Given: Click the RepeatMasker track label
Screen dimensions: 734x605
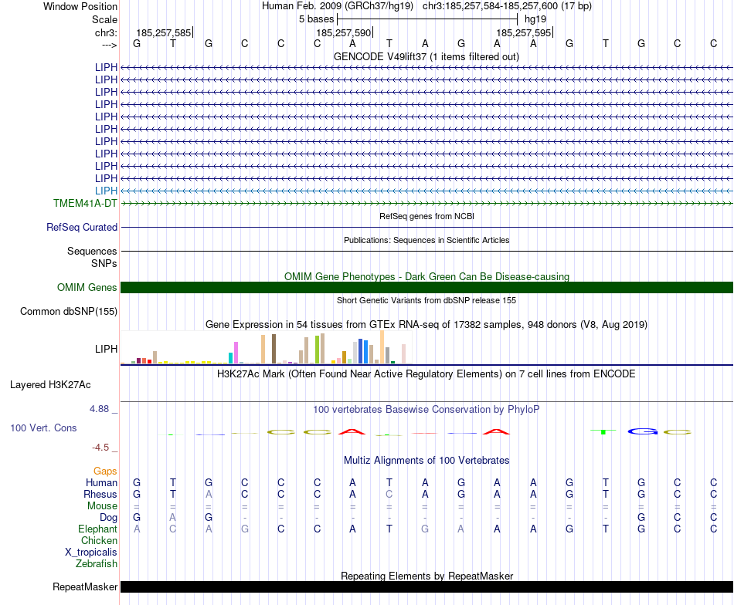Looking at the screenshot, I should pos(85,587).
